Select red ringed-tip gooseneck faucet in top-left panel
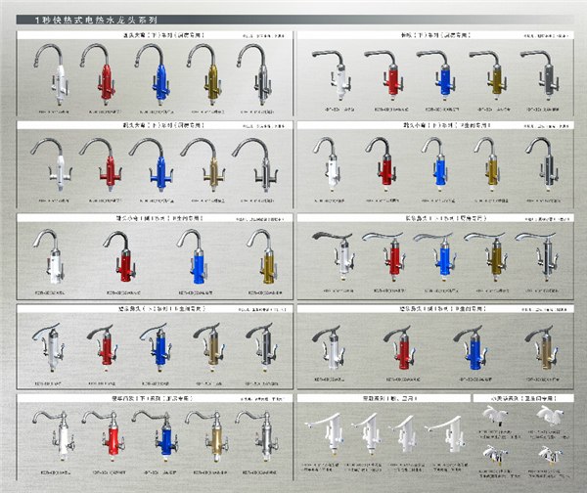The image size is (587, 493). click(99, 74)
